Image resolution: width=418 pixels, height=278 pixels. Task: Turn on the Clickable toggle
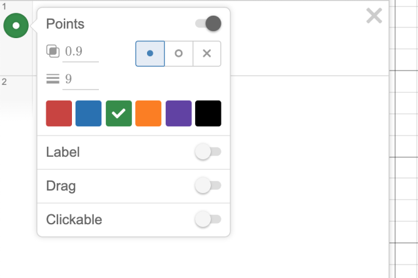pyautogui.click(x=208, y=219)
